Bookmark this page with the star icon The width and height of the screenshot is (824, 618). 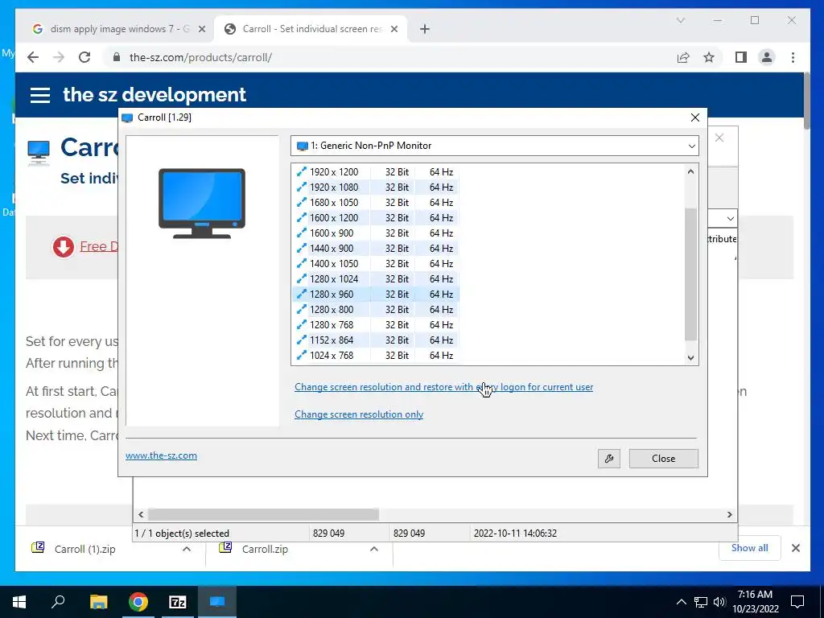coord(709,57)
